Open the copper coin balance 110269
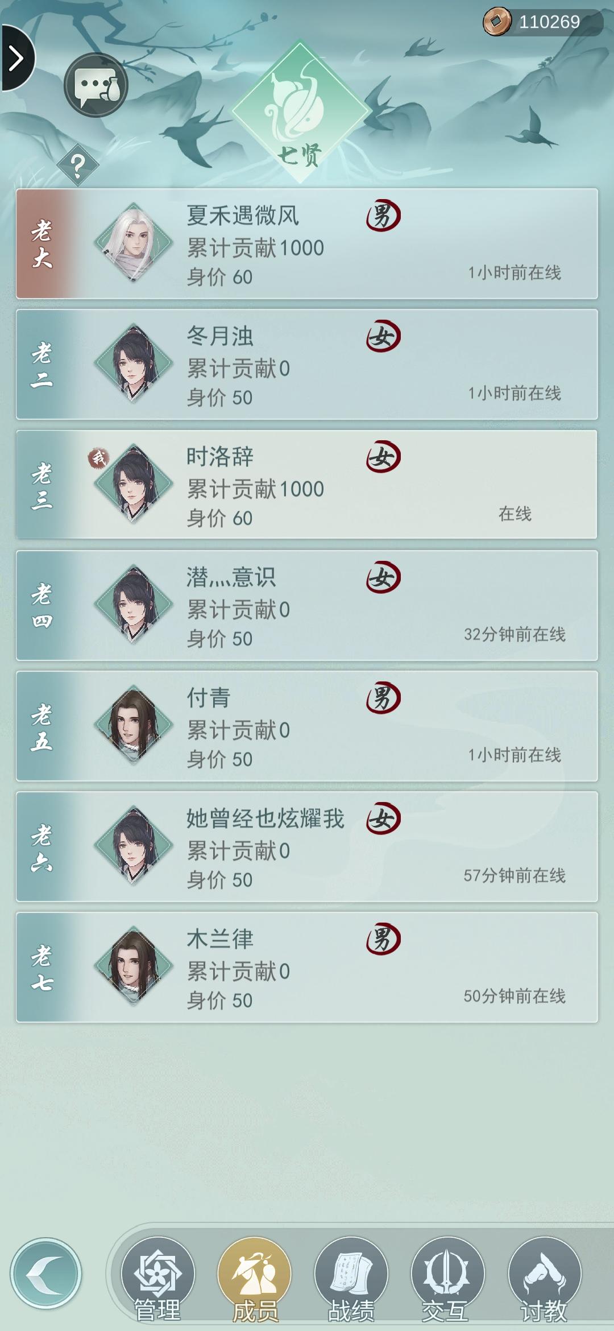This screenshot has height=1331, width=614. pyautogui.click(x=541, y=22)
